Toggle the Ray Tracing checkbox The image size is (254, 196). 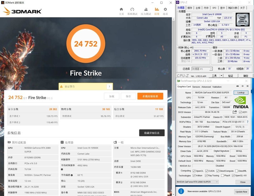coord(206,175)
